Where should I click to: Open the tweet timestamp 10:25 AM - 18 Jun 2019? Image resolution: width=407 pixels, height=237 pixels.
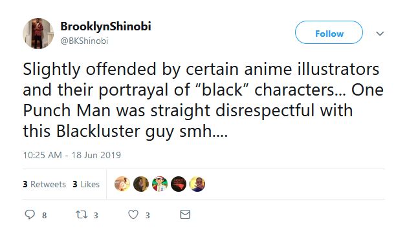(x=72, y=155)
